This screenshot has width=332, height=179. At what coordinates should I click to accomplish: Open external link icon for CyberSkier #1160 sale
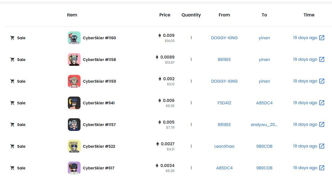pos(322,38)
